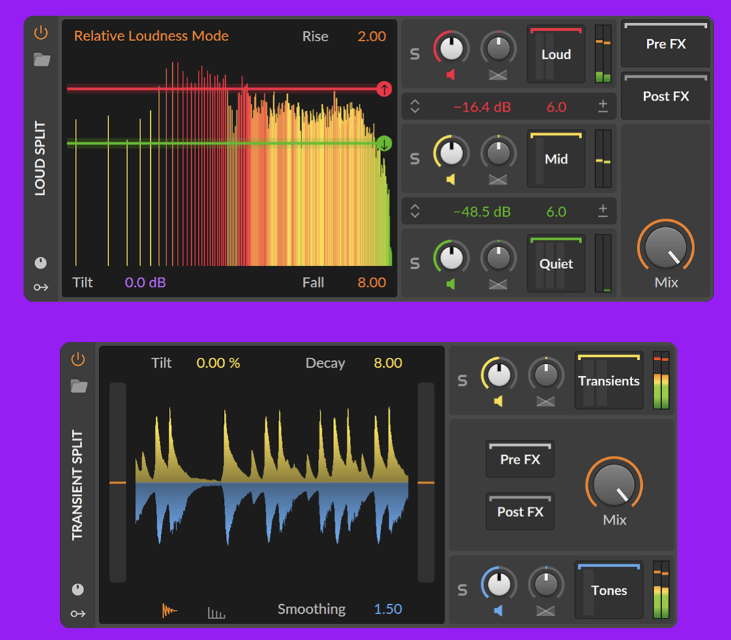Click the Transient Split remote controls knob icon

coord(78,590)
